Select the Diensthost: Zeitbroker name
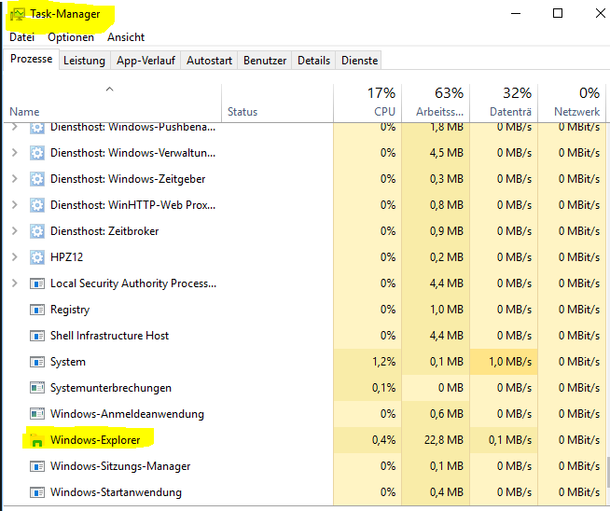 (104, 231)
